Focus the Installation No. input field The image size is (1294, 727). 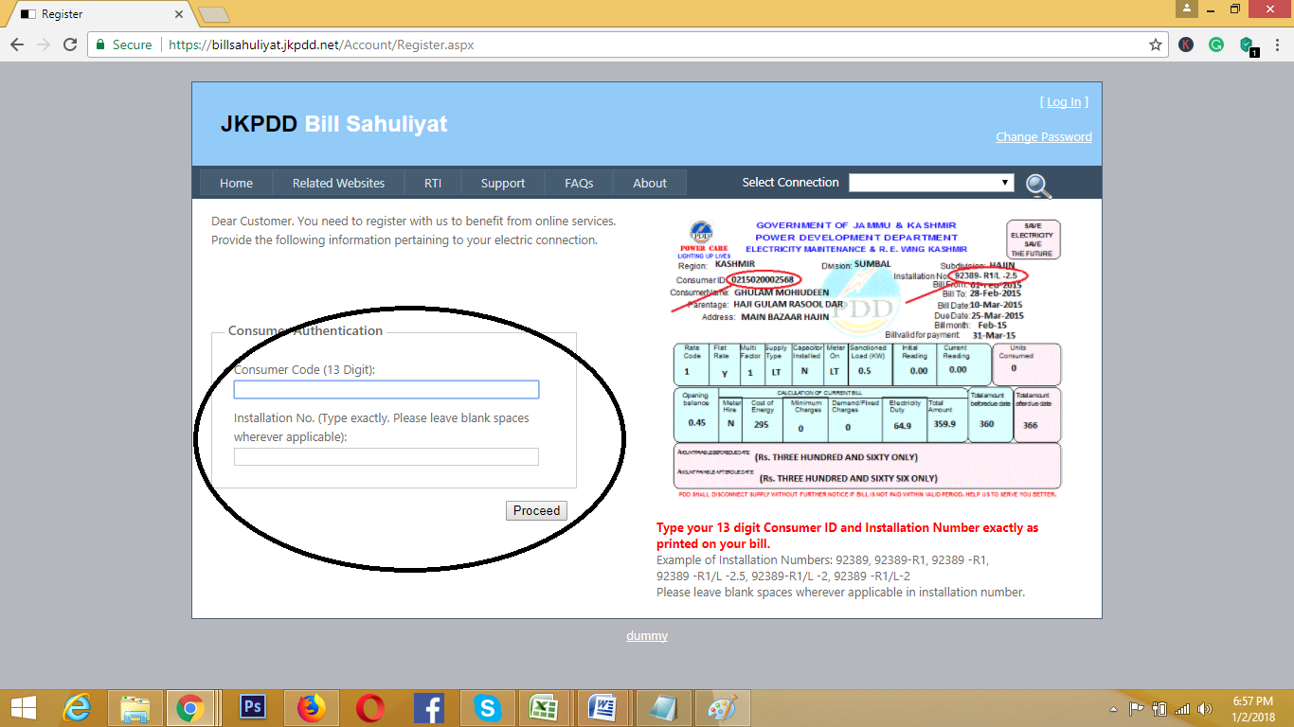click(386, 457)
